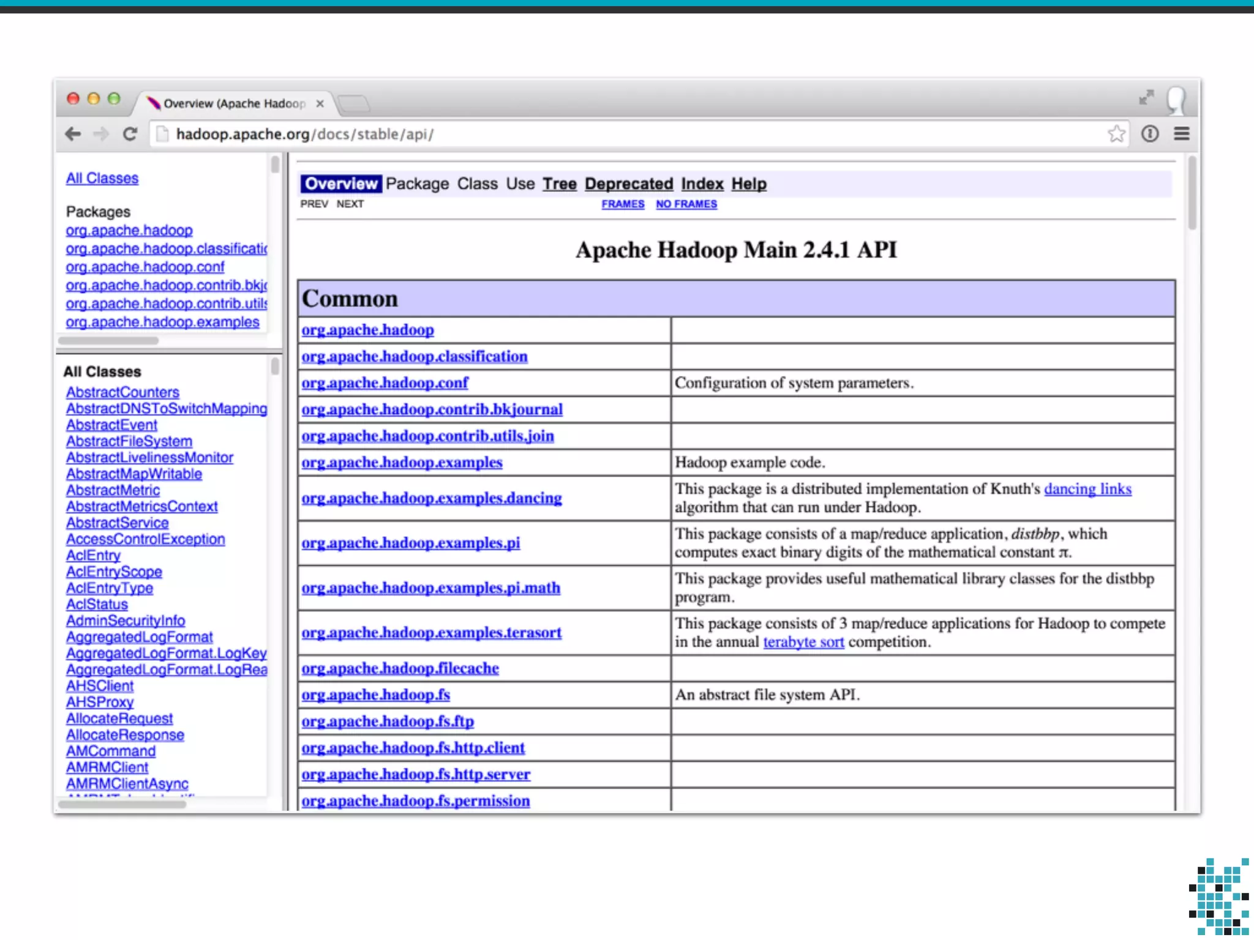Viewport: 1254px width, 940px height.
Task: Click the URL address bar
Action: 612,134
